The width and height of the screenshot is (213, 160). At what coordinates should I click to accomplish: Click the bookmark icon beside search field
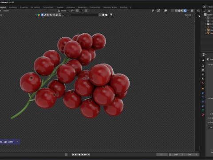click(103, 15)
